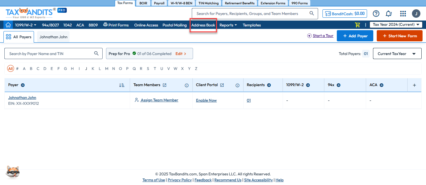Open Team Members external link icon
This screenshot has width=426, height=185.
165,85
